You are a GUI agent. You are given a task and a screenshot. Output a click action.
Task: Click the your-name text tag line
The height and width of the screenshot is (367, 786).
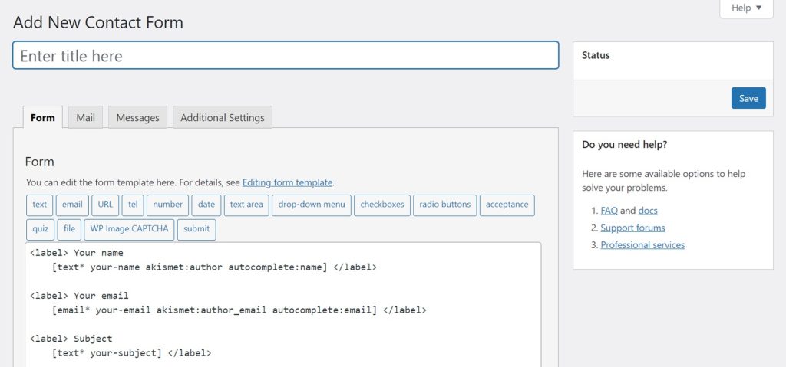214,267
